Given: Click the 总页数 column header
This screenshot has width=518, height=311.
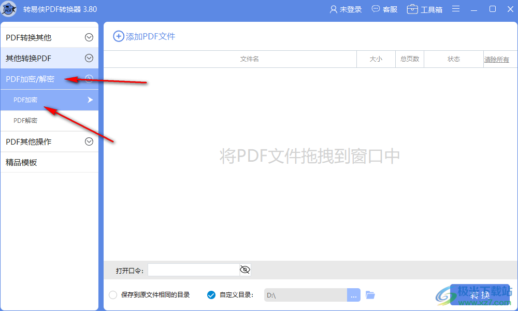Looking at the screenshot, I should (x=410, y=59).
